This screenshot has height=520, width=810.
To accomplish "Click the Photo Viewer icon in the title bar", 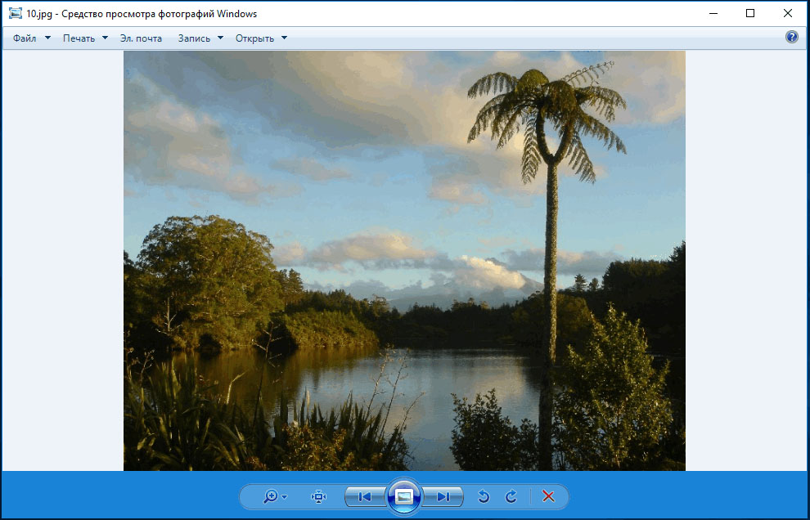I will click(15, 14).
